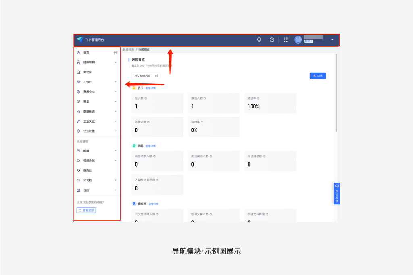Image resolution: width=413 pixels, height=275 pixels.
Task: Open the nine-dot app grid
Action: [x=286, y=40]
